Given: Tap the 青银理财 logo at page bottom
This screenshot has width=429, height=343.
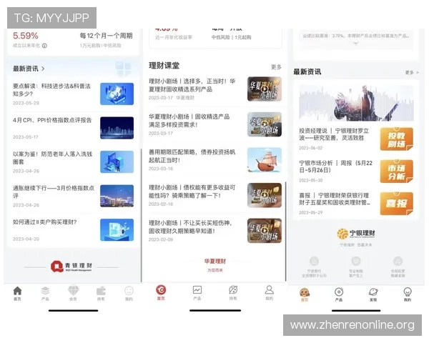Looking at the screenshot, I should click(71, 266).
